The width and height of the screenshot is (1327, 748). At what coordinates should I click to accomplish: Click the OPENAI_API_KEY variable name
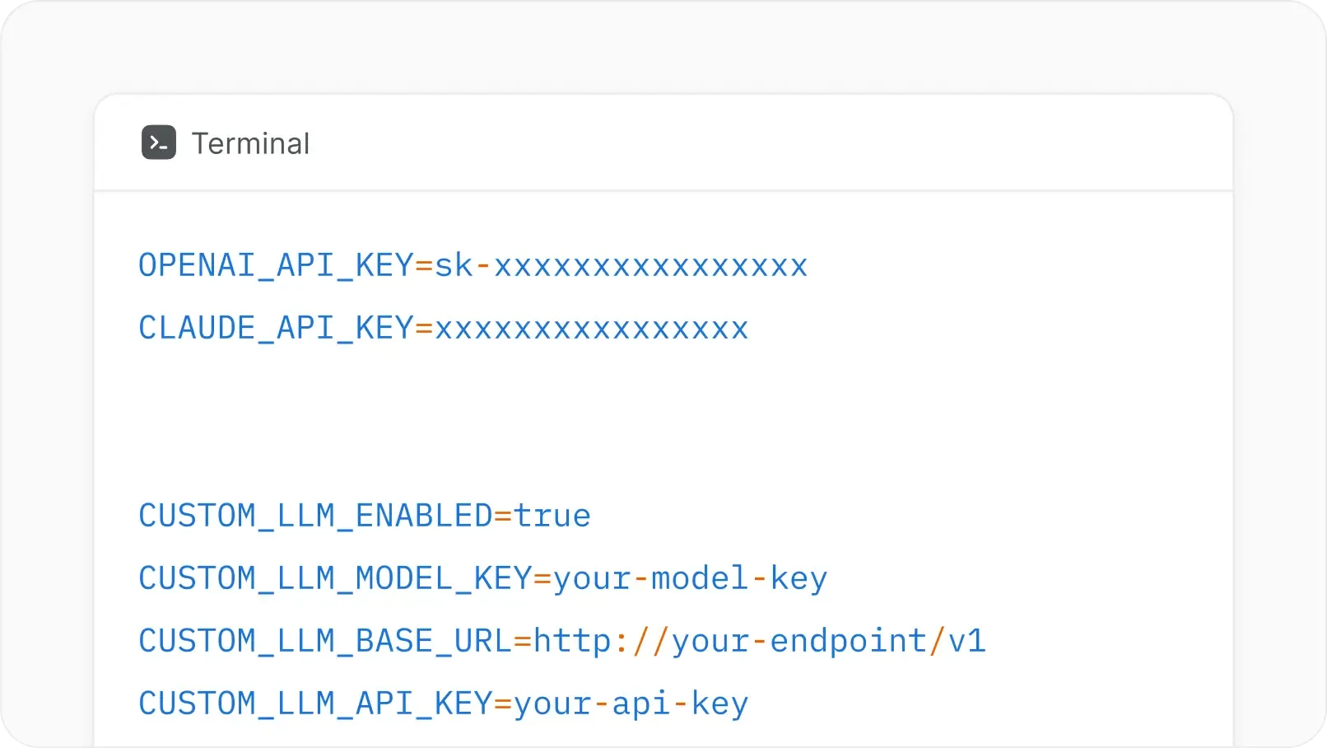point(276,266)
